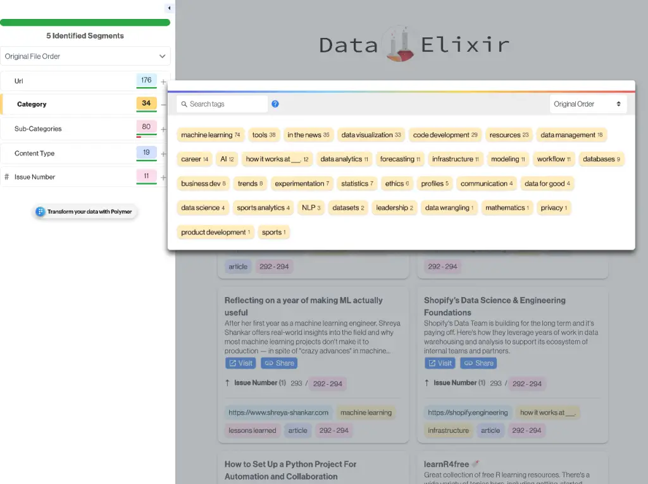Open the Original File Order dropdown
648x484 pixels.
click(85, 56)
